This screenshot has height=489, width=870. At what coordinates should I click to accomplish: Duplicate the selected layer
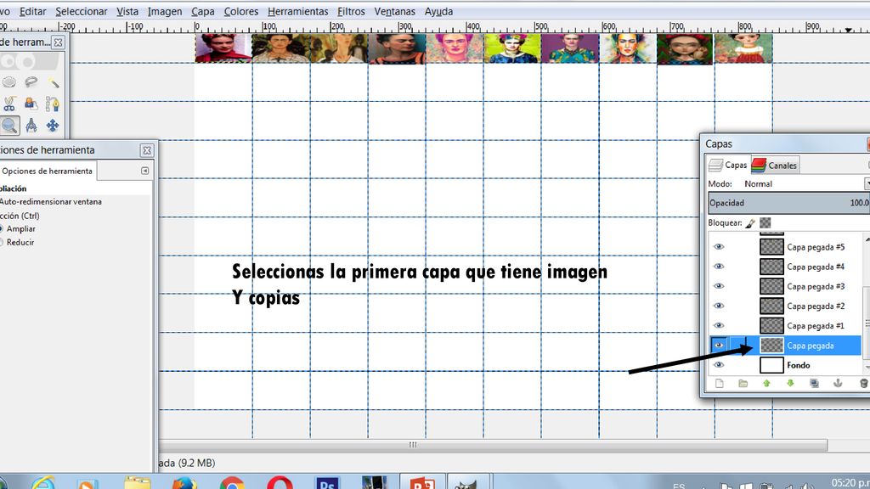point(814,383)
